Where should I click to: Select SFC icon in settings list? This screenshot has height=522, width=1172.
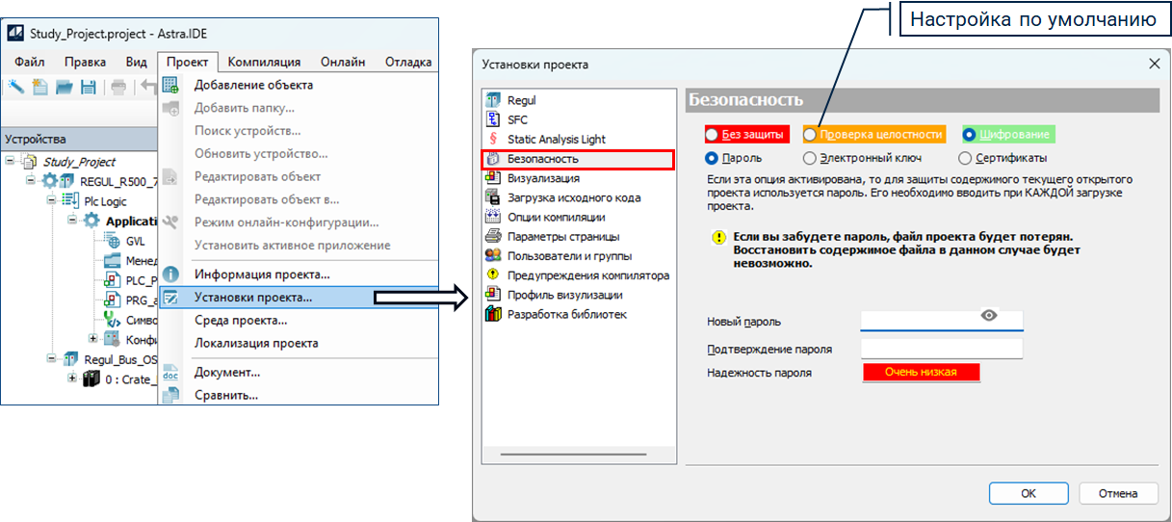tap(493, 119)
